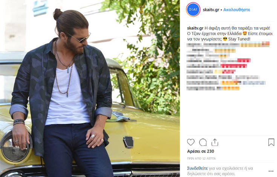Click the Συνδεθείτε login link
This screenshot has height=177, width=277.
click(x=197, y=168)
